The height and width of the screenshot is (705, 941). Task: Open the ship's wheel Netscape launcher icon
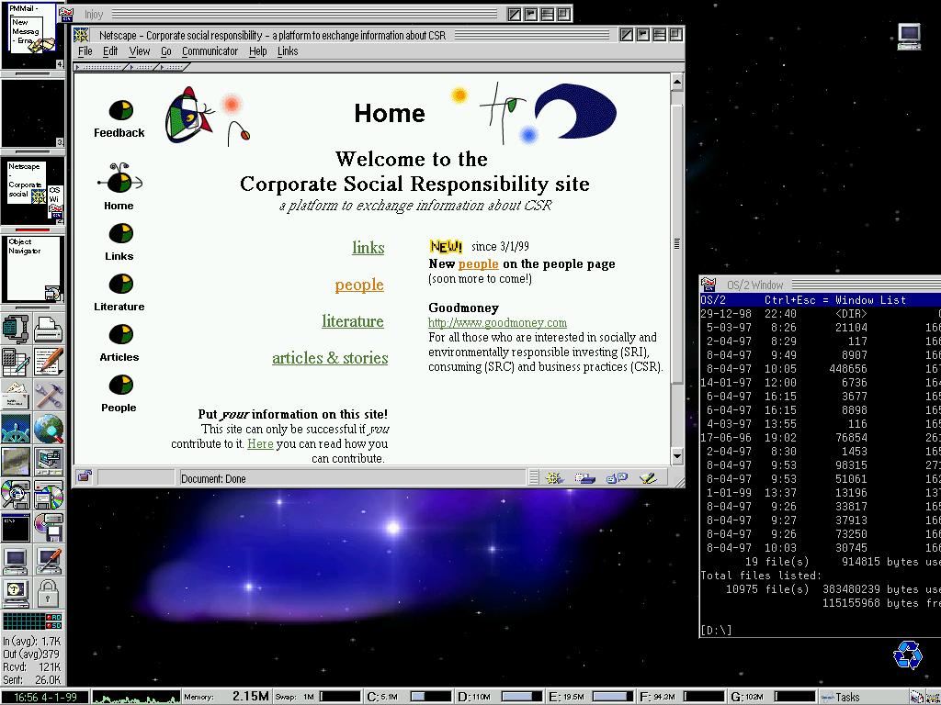click(16, 429)
